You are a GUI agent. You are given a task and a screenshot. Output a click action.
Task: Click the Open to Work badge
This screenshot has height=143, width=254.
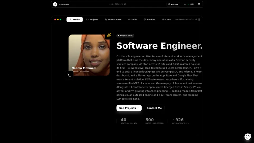(x=125, y=36)
